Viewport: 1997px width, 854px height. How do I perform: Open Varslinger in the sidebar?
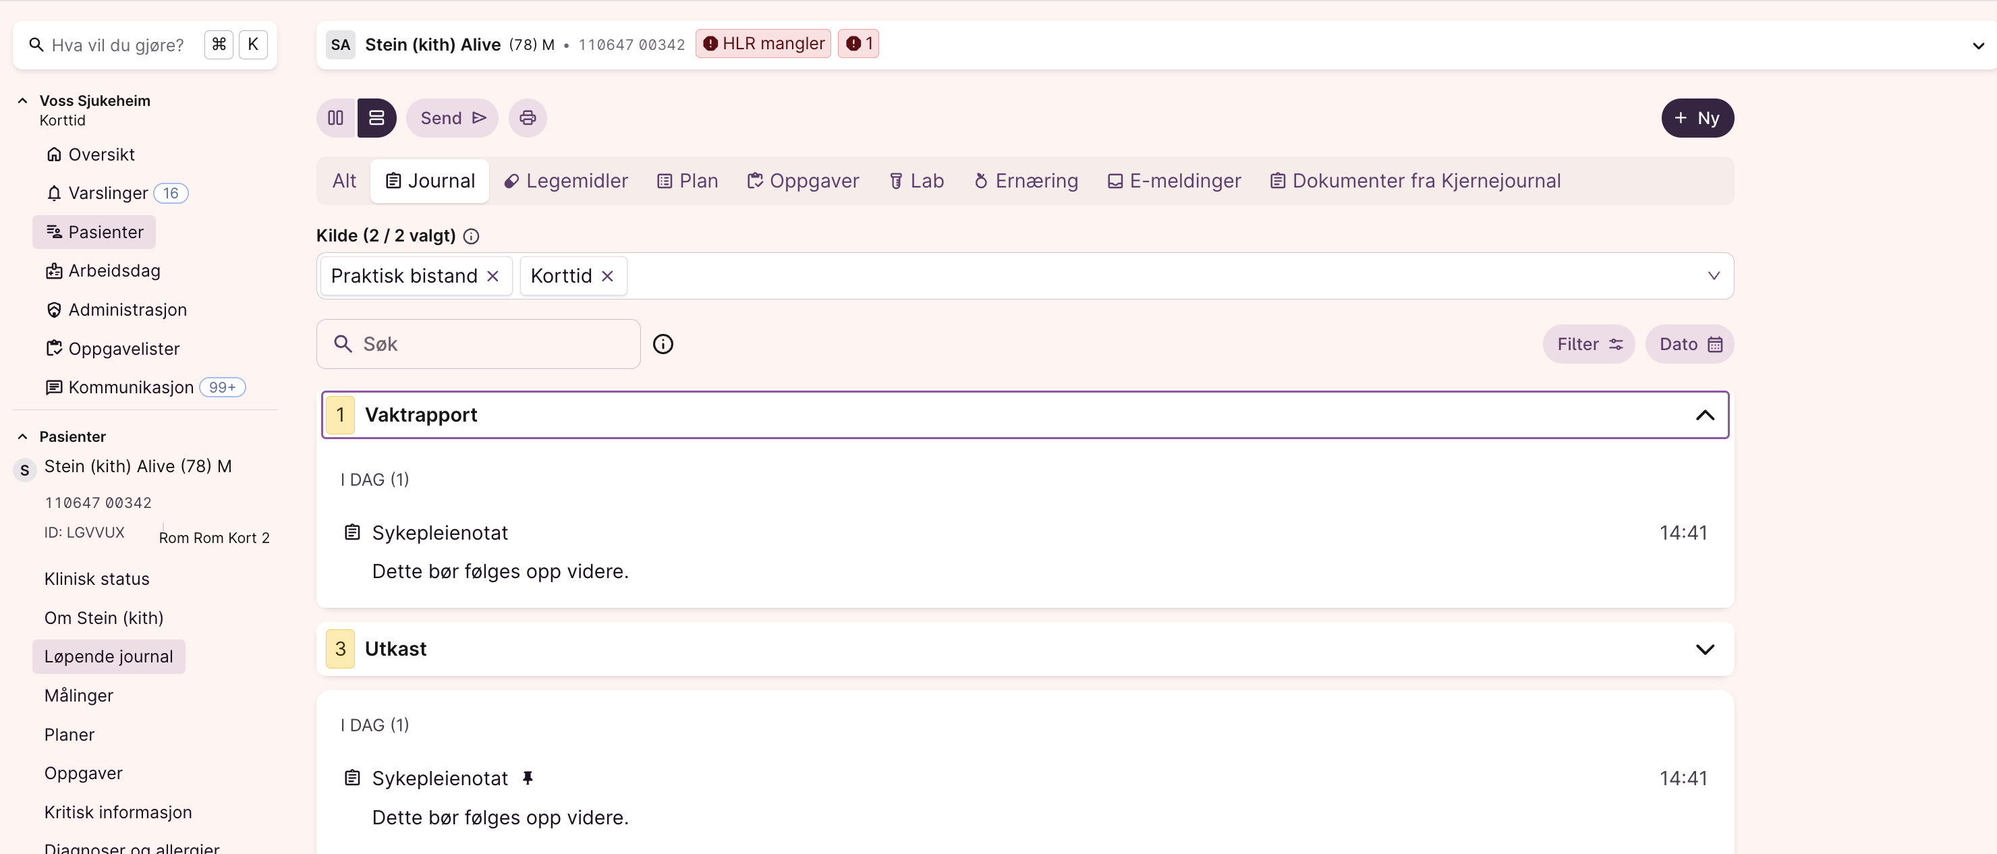click(x=108, y=193)
